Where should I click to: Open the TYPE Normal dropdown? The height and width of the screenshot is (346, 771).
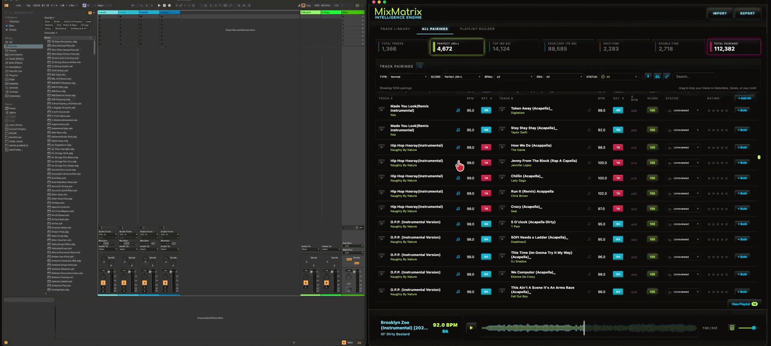(x=408, y=77)
